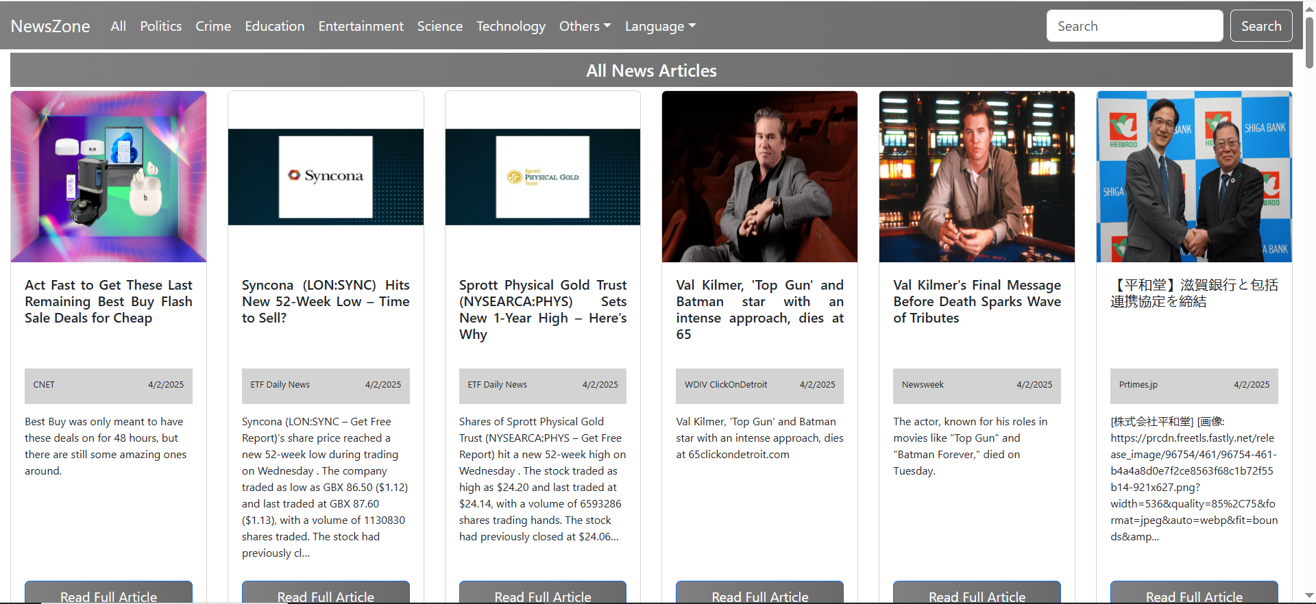Click headline 'Val Kilmer, 'Top Gun' and Batman star'

(759, 310)
